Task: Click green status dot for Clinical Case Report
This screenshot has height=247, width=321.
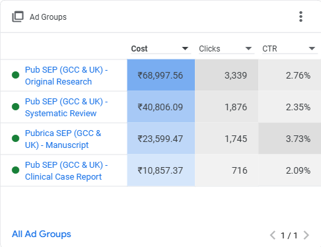Action: click(x=16, y=170)
